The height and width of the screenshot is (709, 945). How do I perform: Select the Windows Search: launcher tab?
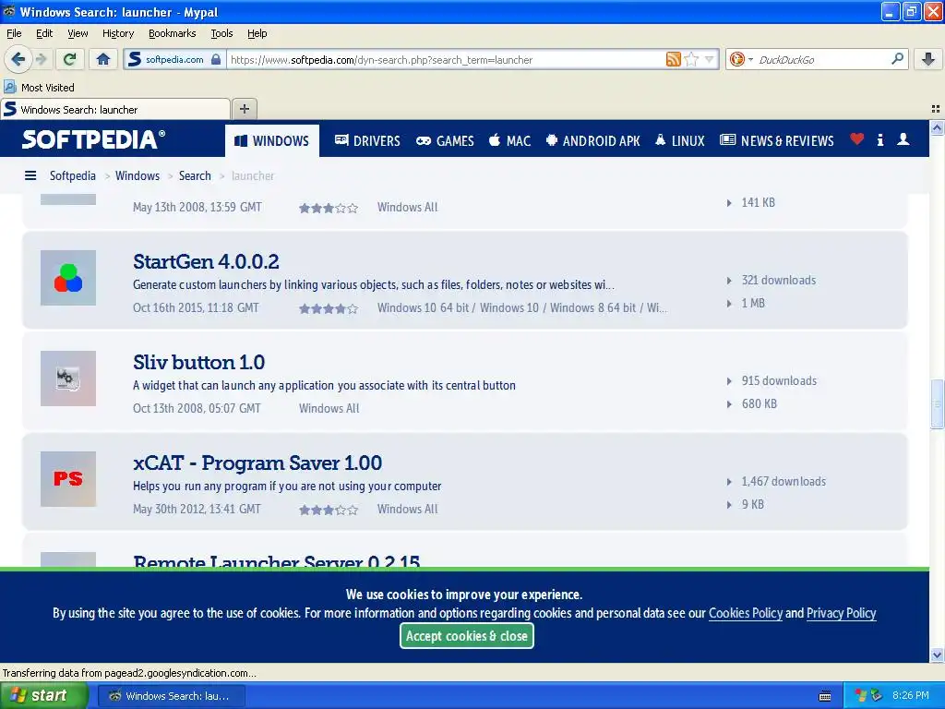coord(115,109)
